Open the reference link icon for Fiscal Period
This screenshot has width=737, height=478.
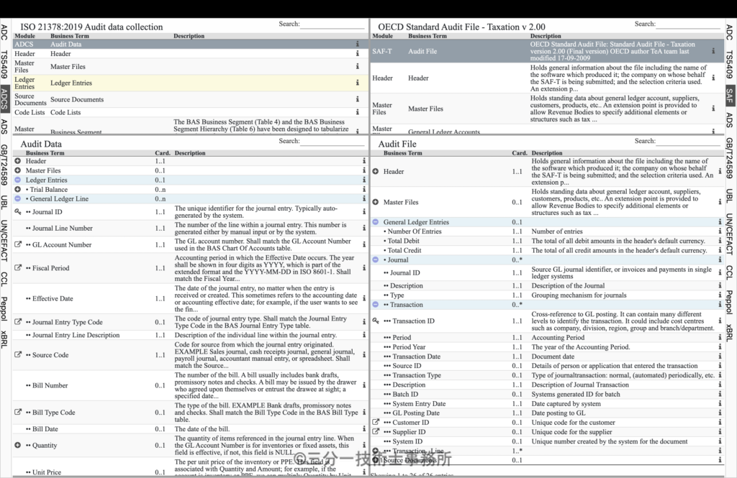pos(18,267)
